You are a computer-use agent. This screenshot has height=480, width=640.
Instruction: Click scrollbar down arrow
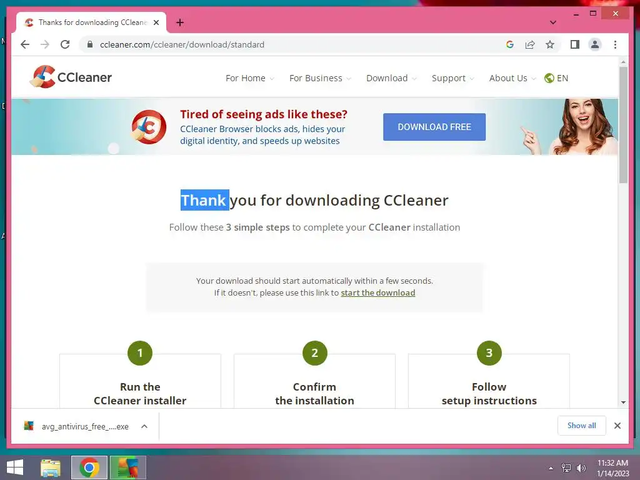pyautogui.click(x=623, y=402)
